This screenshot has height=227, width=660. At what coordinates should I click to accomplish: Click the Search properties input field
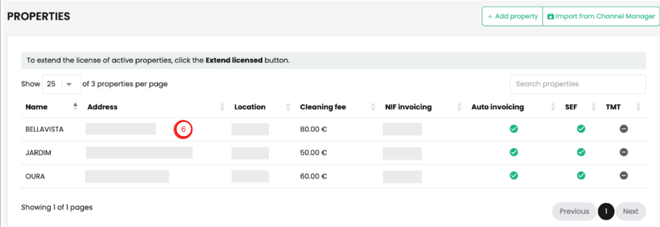(577, 84)
